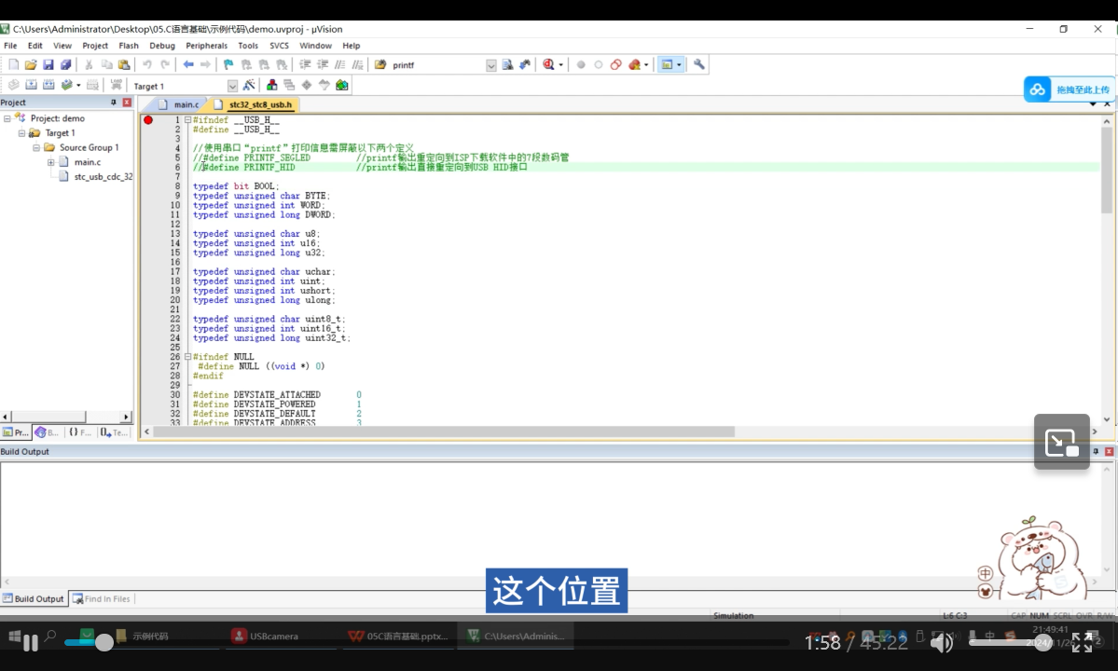Click the video volume slider knob
Screen dimensions: 1118x671
pyautogui.click(x=1043, y=644)
